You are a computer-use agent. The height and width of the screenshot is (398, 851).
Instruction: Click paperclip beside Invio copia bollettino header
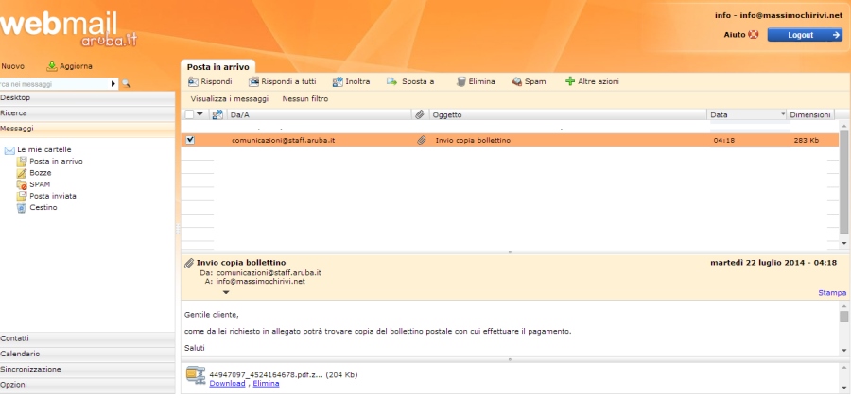189,263
